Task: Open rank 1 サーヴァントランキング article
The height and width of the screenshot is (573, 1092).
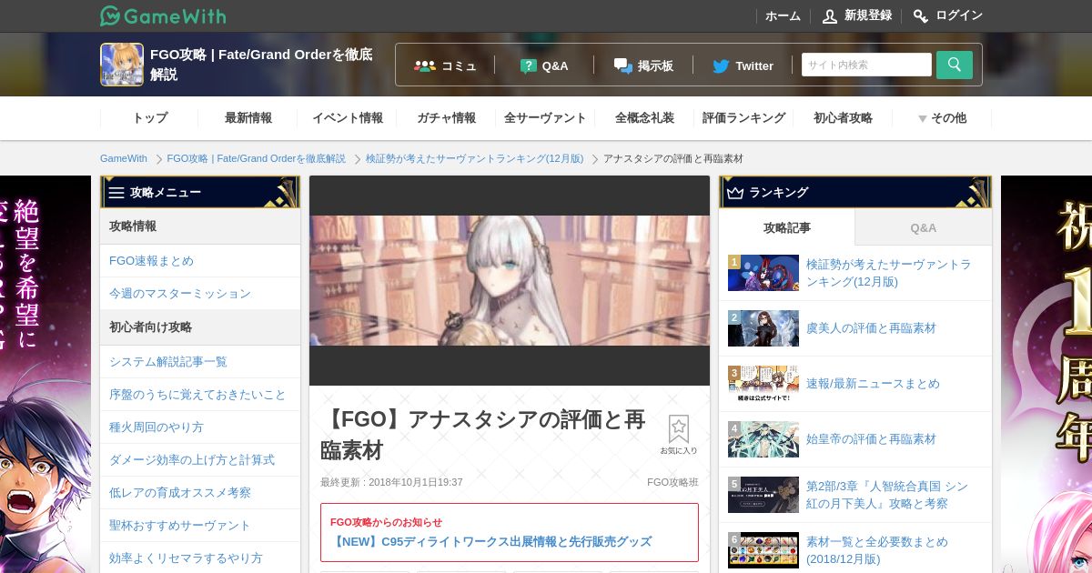Action: [889, 273]
